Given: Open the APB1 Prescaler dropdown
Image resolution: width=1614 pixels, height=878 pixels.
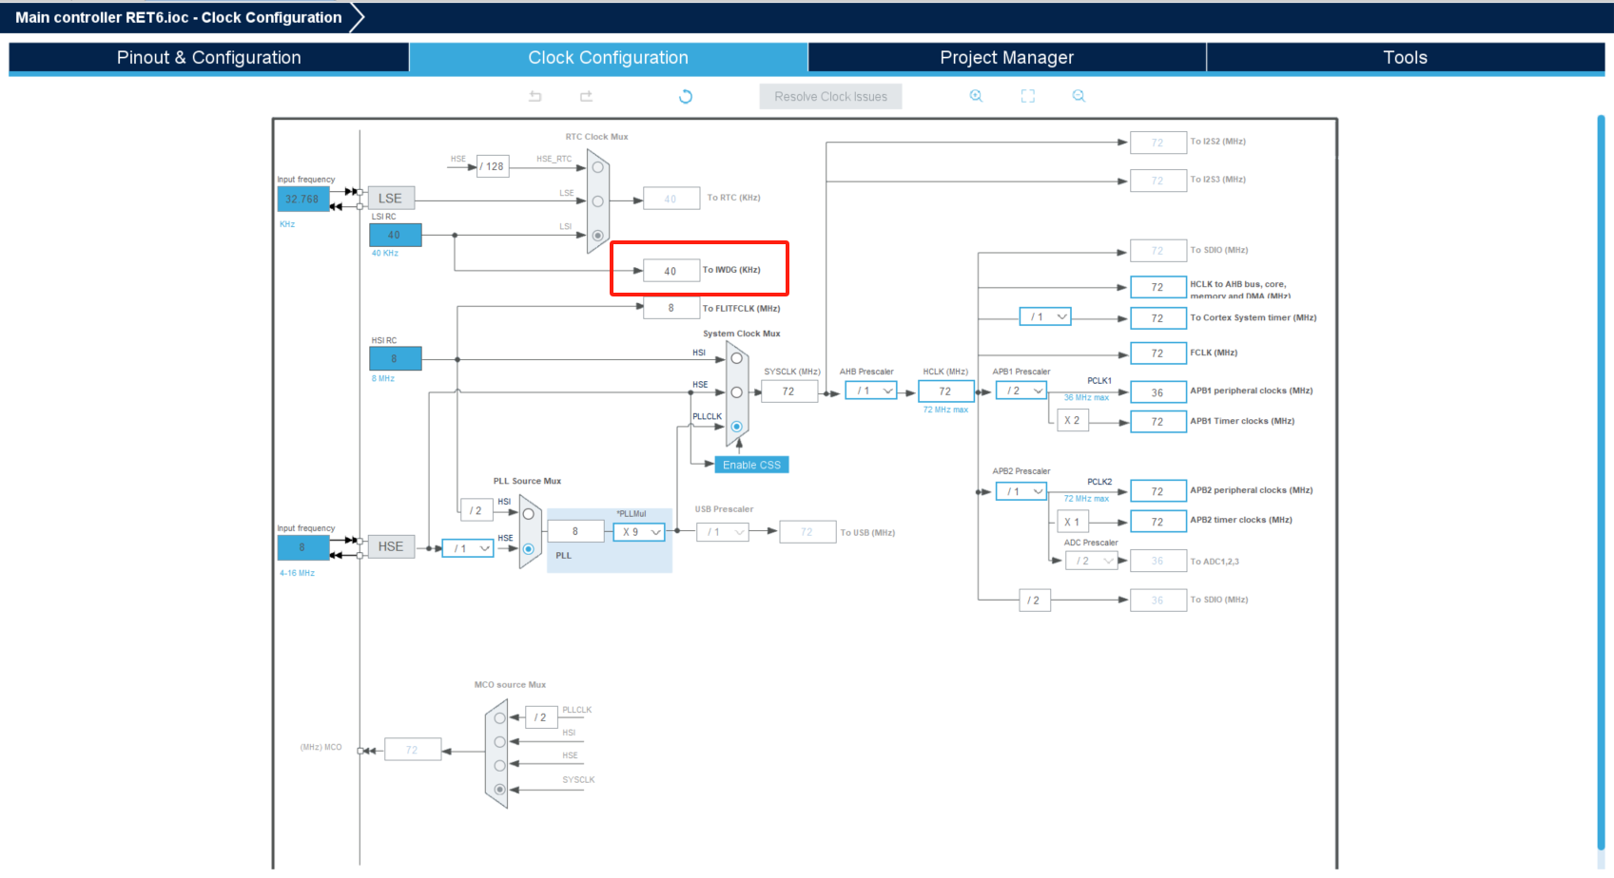Looking at the screenshot, I should (x=1021, y=391).
